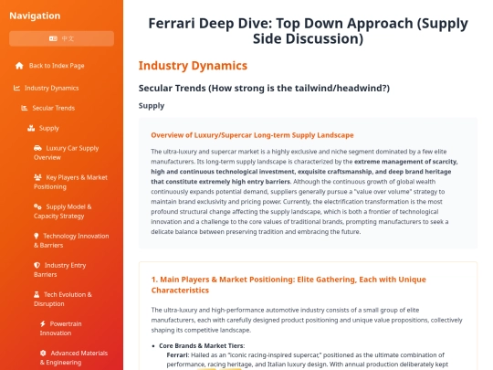493x370 pixels.
Task: Open Powertrain Innovation nav link
Action: pos(60,329)
